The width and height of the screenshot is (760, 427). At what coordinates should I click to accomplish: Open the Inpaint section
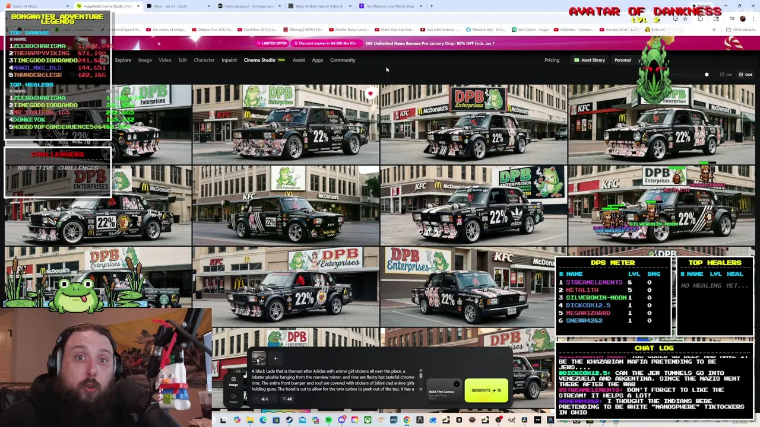click(229, 60)
